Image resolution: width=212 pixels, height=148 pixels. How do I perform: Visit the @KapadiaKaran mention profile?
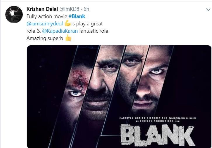(x=60, y=31)
